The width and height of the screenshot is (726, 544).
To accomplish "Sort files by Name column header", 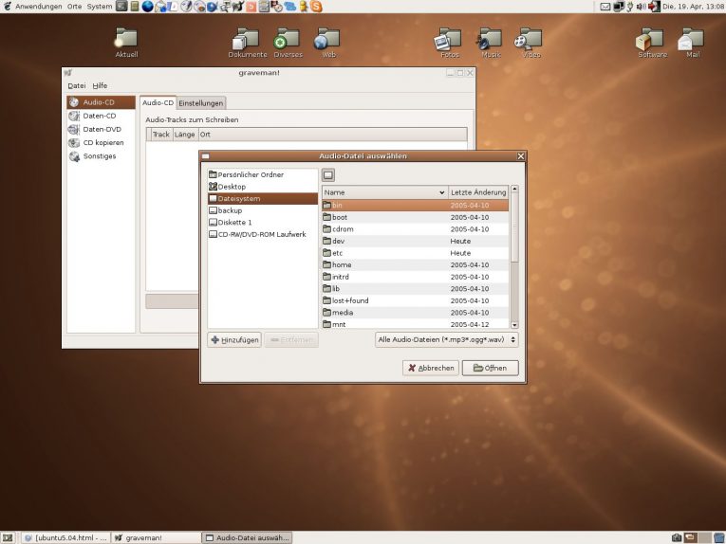I will coord(384,192).
